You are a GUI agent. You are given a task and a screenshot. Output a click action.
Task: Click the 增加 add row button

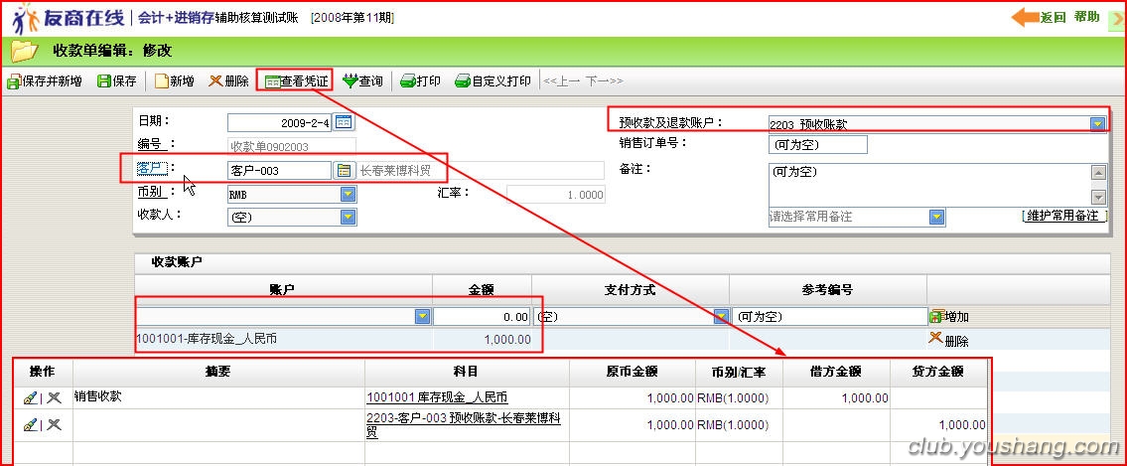point(948,316)
